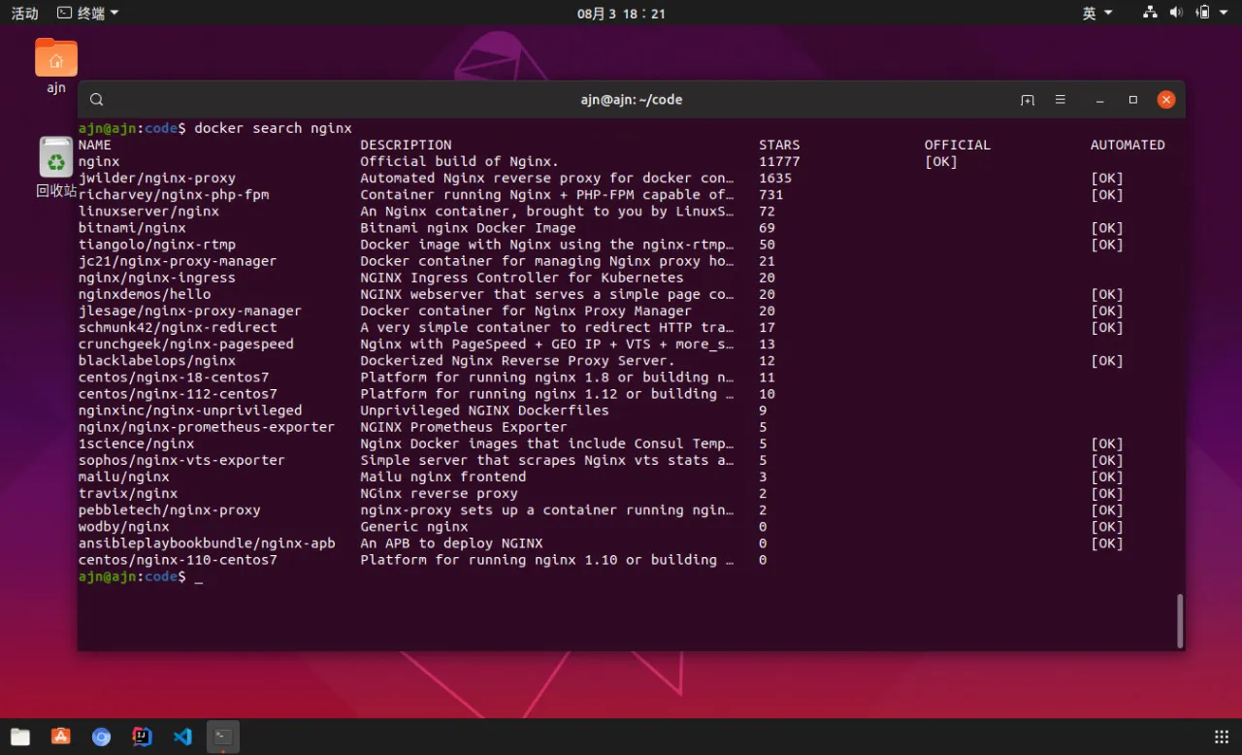Image resolution: width=1242 pixels, height=755 pixels.
Task: Click centos/nginx-110-centos7 image name
Action: tap(178, 560)
